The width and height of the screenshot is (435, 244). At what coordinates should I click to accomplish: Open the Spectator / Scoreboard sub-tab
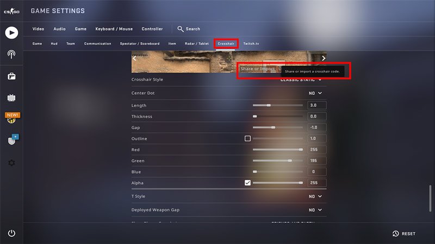tap(140, 43)
